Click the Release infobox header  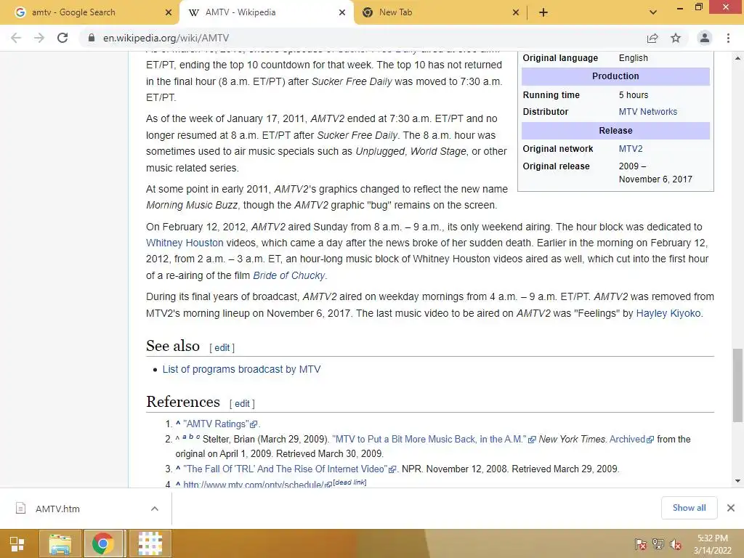(615, 131)
